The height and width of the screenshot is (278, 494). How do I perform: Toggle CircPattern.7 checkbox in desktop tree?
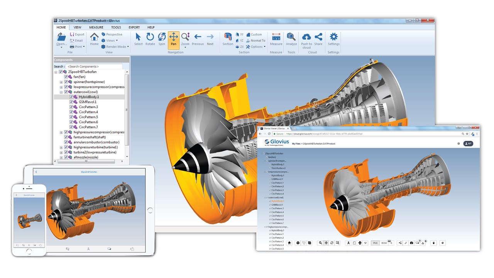click(x=71, y=127)
